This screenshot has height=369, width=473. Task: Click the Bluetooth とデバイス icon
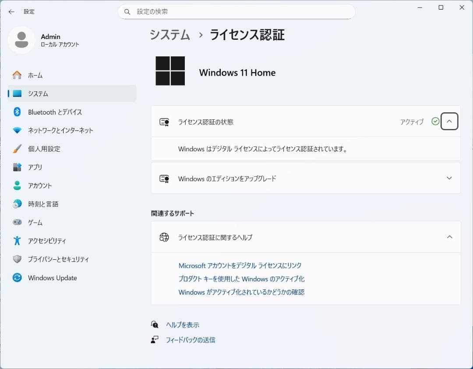click(x=17, y=112)
